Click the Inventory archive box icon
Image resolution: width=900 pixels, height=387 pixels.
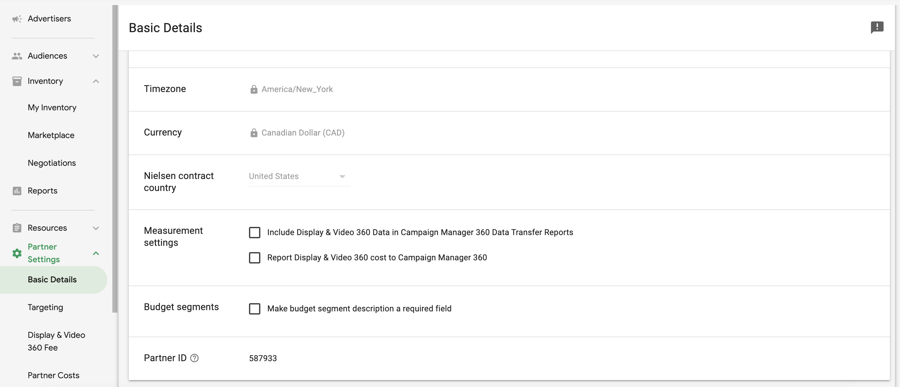17,81
